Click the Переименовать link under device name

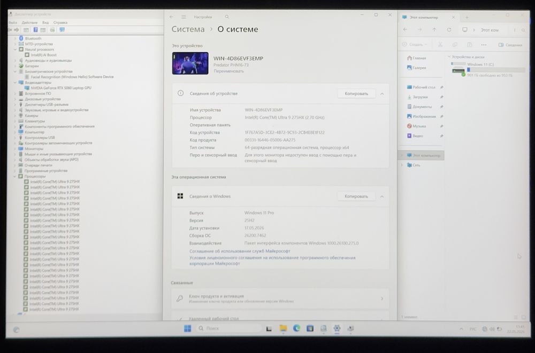point(228,71)
